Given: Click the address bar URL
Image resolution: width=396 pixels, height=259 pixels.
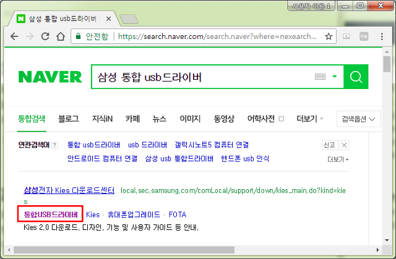Looking at the screenshot, I should point(217,36).
